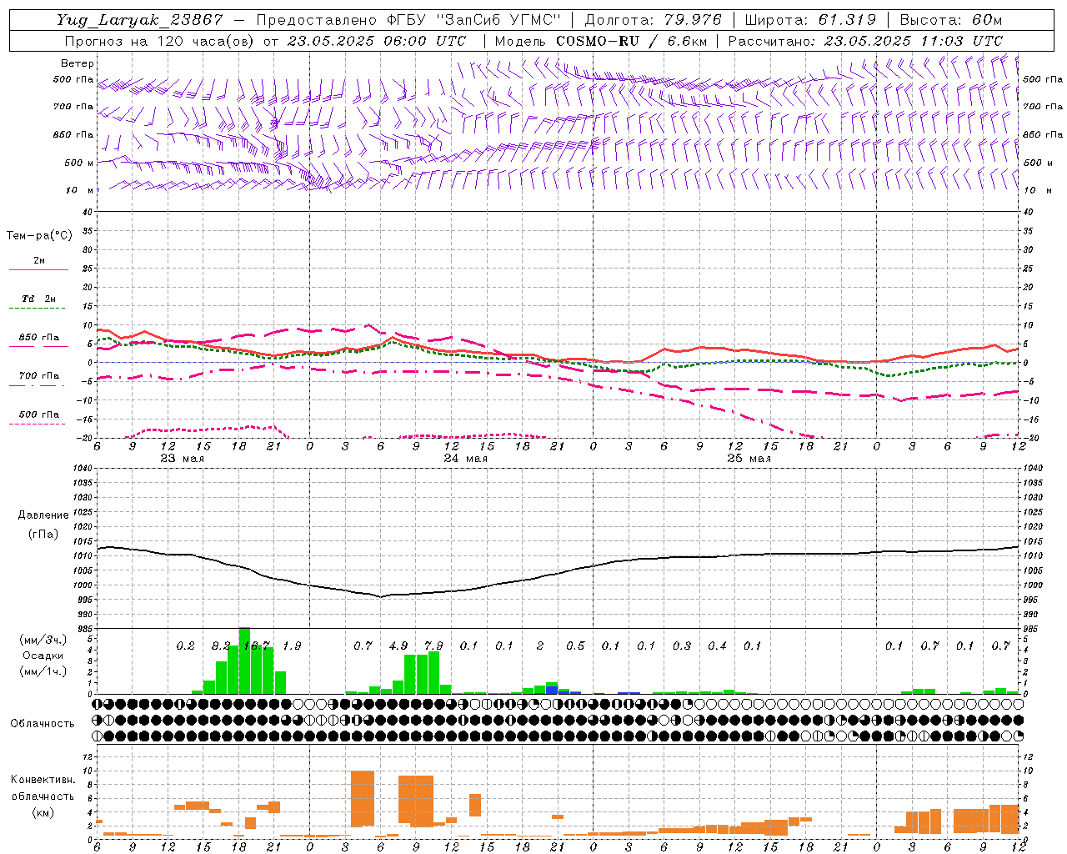This screenshot has height=854, width=1067.
Task: Click the Тем-ра(°C) axis label
Action: click(x=39, y=236)
